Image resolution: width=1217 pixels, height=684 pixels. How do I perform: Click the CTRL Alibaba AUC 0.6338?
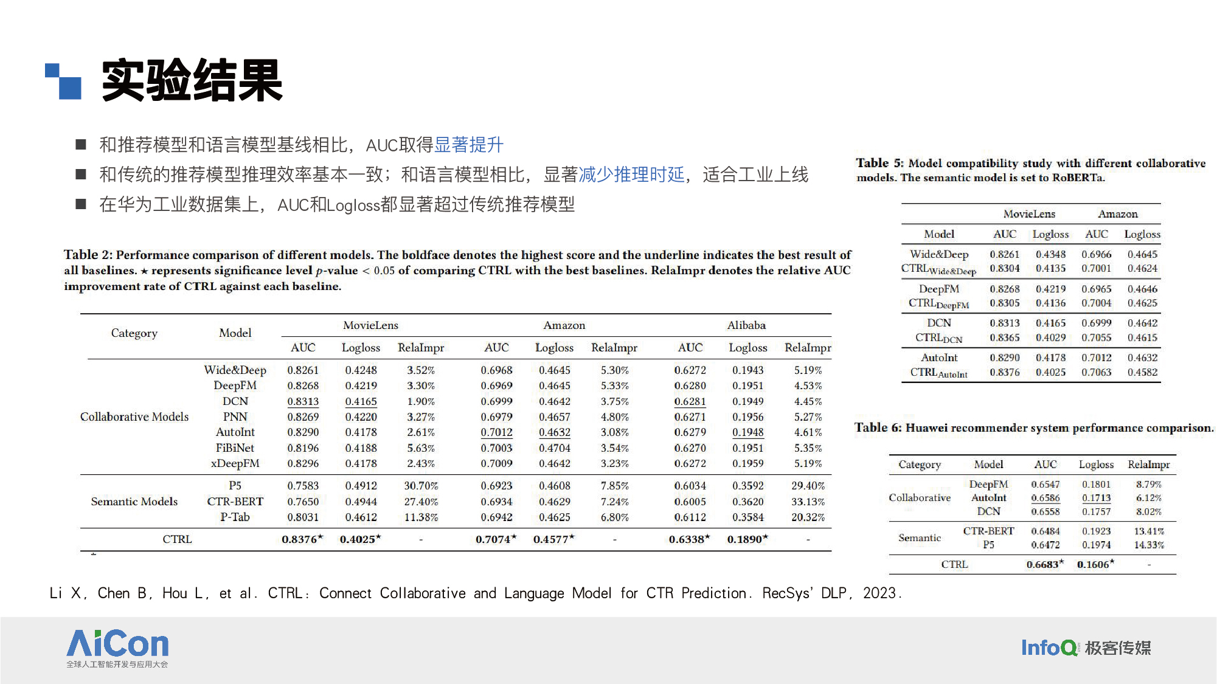coord(689,539)
